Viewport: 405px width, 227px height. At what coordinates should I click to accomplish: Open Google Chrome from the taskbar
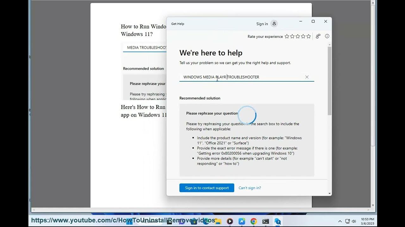click(254, 221)
